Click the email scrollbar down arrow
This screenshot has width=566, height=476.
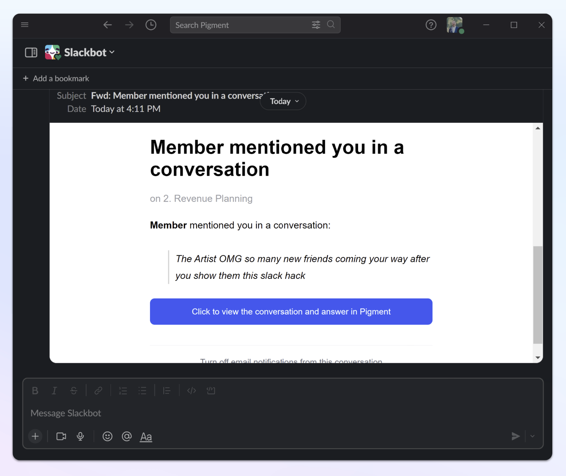(538, 357)
